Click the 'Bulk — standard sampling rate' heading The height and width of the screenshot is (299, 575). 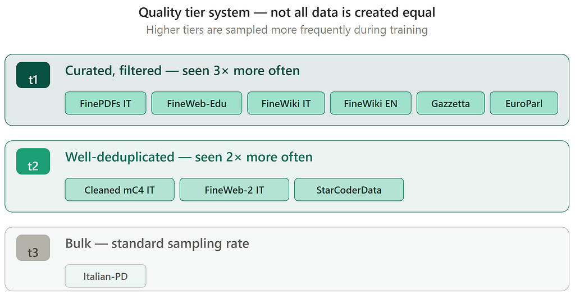click(x=157, y=243)
